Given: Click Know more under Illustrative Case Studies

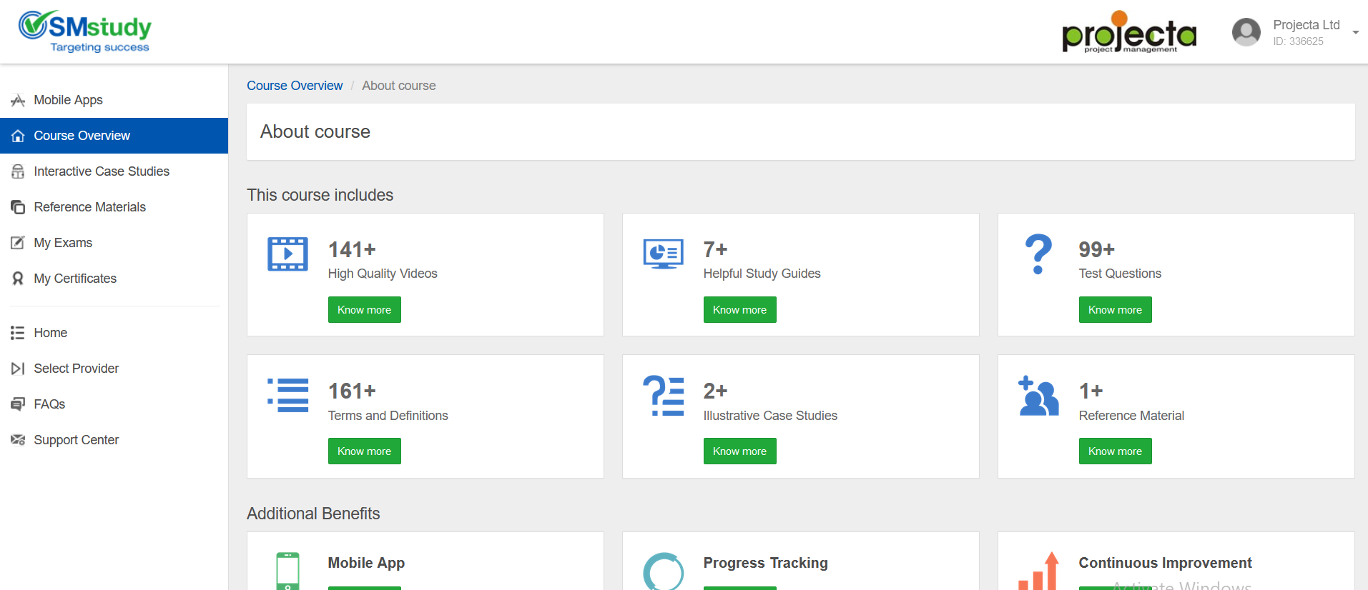Looking at the screenshot, I should coord(739,451).
